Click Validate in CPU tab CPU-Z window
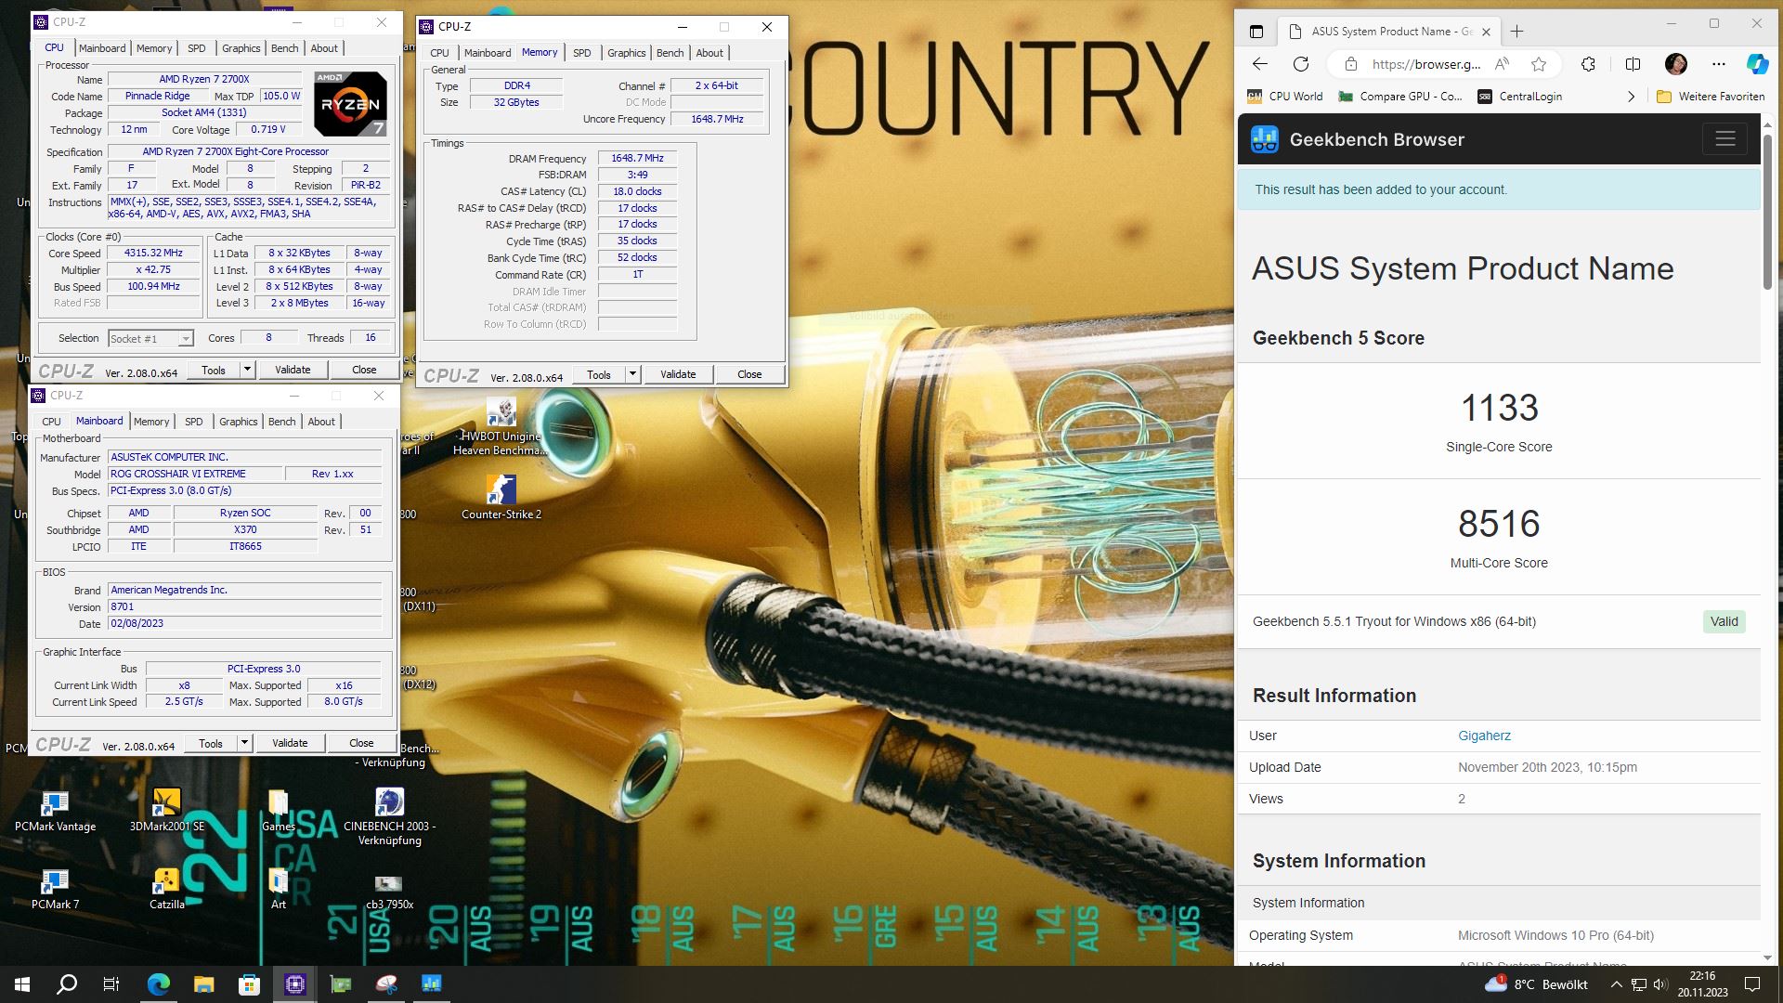 pos(293,370)
